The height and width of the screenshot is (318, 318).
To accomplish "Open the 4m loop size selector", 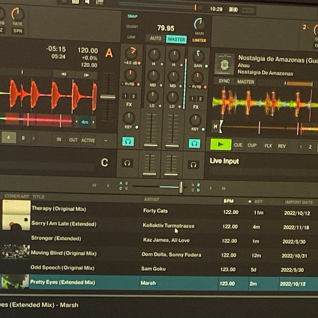I will tap(85, 122).
